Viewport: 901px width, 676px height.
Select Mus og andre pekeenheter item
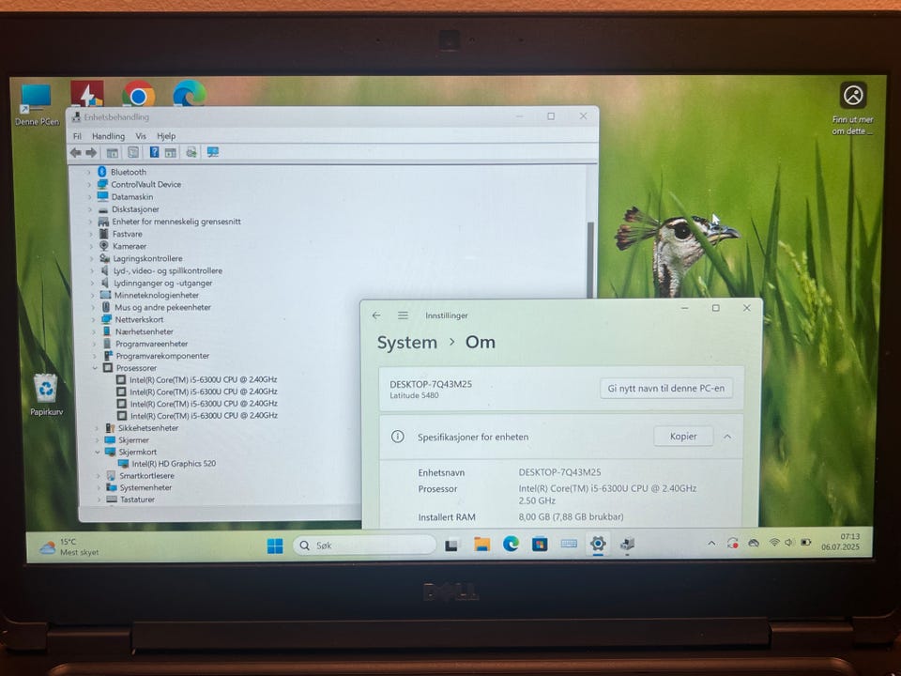pos(162,308)
